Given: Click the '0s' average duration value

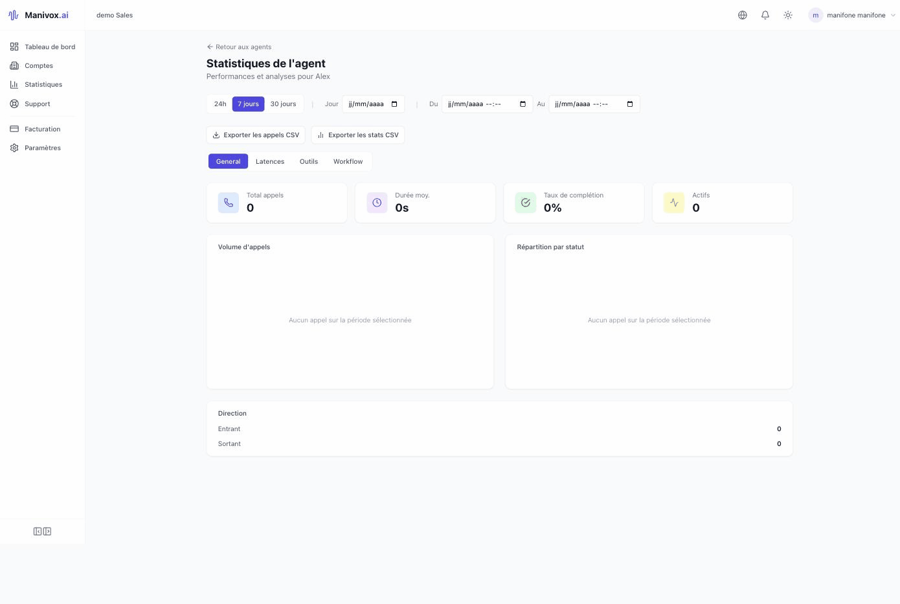Looking at the screenshot, I should point(402,208).
